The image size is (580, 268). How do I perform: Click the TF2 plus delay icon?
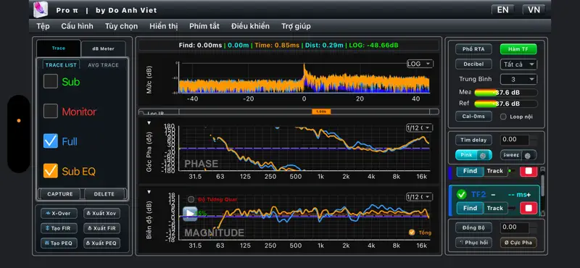tap(529, 194)
